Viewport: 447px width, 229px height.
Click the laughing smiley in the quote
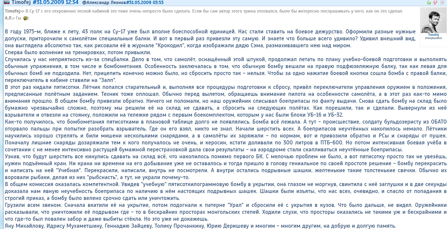point(25,18)
